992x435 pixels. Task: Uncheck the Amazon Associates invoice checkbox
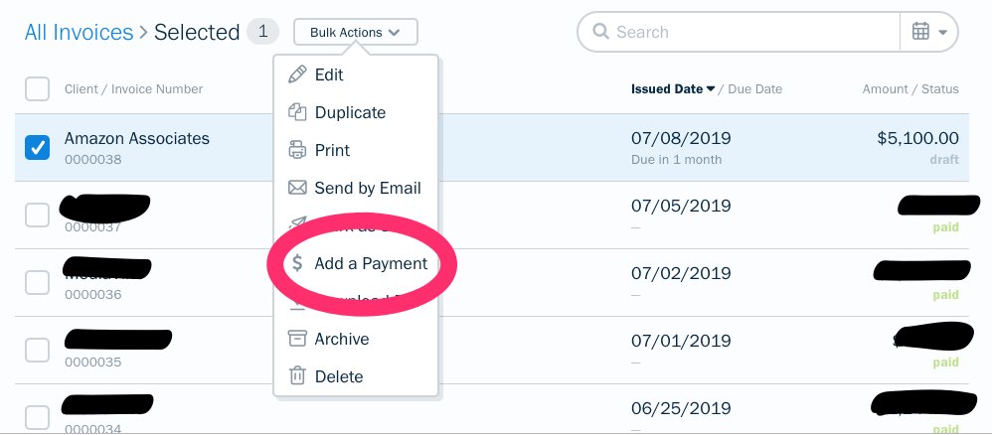pyautogui.click(x=38, y=148)
